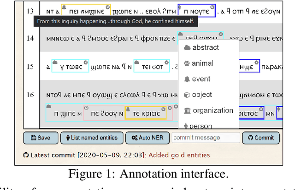295x190 pixels.
Task: Open the Added gold entities commit link
Action: pyautogui.click(x=179, y=155)
